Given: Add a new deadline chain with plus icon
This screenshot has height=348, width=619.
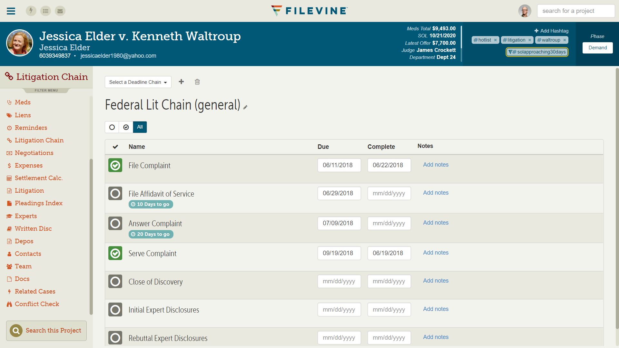Looking at the screenshot, I should [x=181, y=82].
